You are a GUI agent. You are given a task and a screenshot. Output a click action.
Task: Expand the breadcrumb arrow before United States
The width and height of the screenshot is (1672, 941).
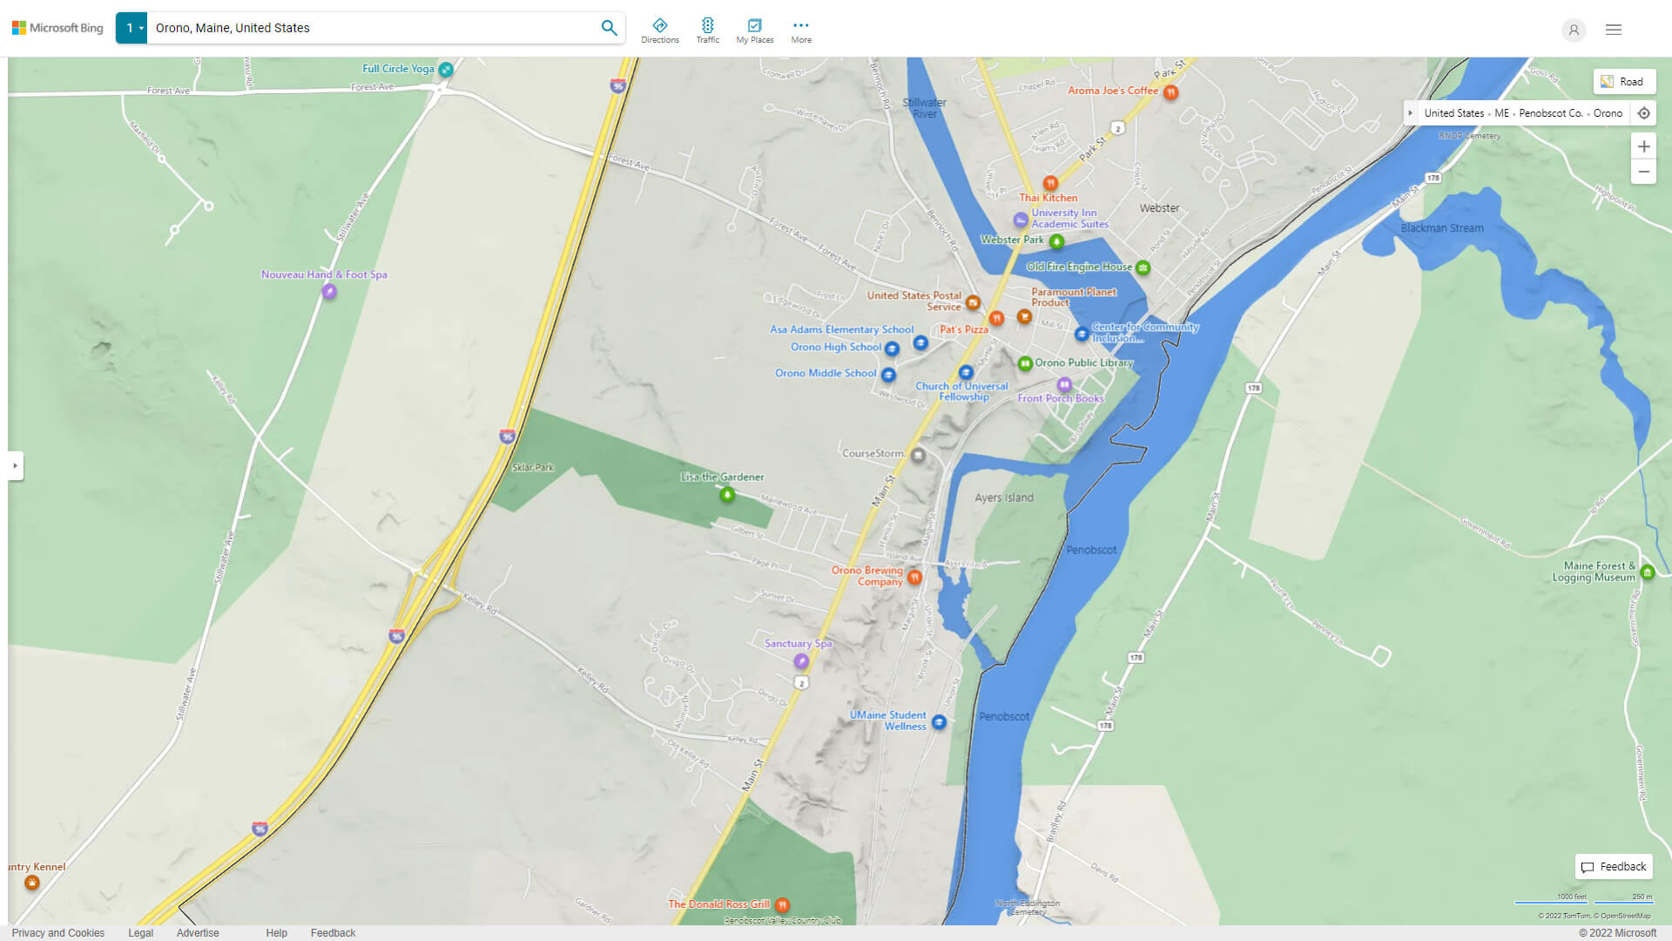click(1411, 112)
